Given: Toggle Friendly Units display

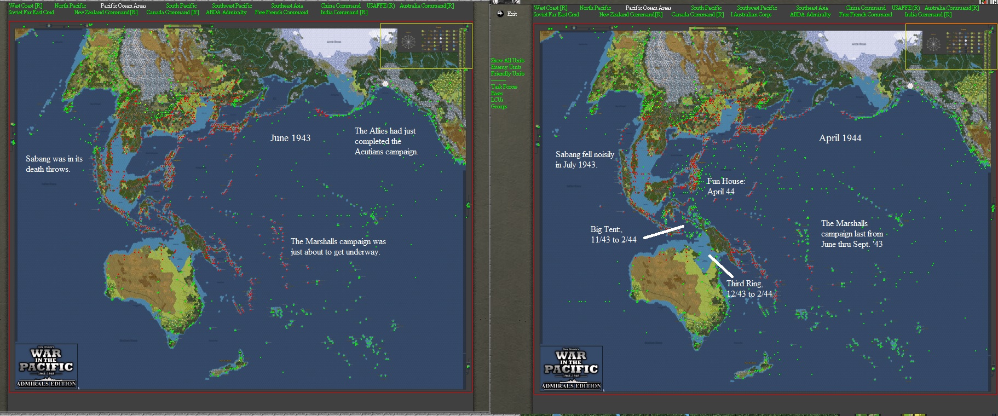Looking at the screenshot, I should 507,74.
